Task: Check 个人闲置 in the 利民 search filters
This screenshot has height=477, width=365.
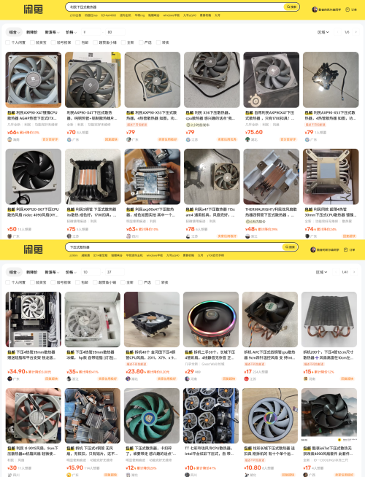Action: [x=15, y=42]
